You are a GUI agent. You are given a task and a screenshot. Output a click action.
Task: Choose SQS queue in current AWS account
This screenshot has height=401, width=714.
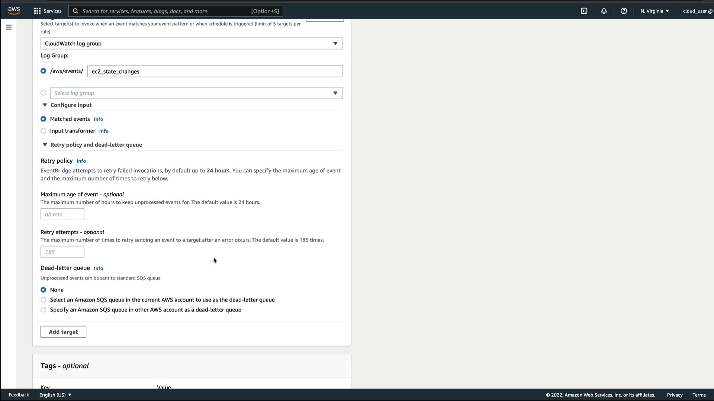(x=44, y=300)
